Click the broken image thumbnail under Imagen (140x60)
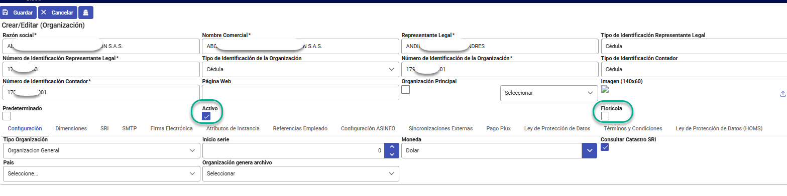Screen dimensions: 787x196 click(x=605, y=90)
